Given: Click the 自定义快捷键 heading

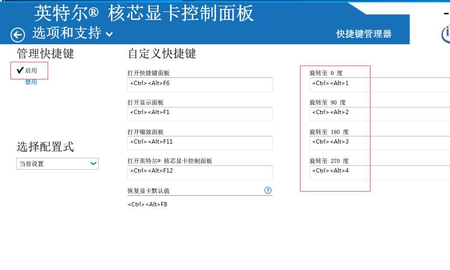Looking at the screenshot, I should point(162,54).
